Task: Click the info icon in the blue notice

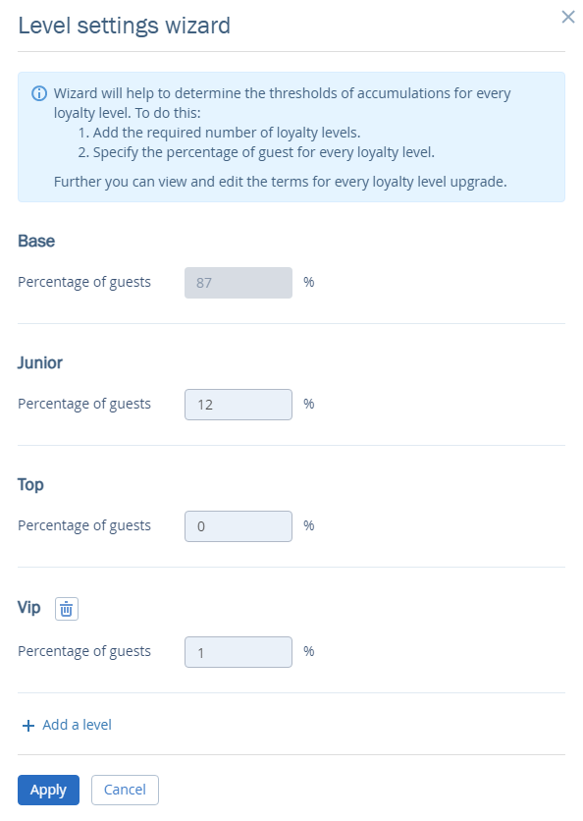Action: (x=39, y=93)
